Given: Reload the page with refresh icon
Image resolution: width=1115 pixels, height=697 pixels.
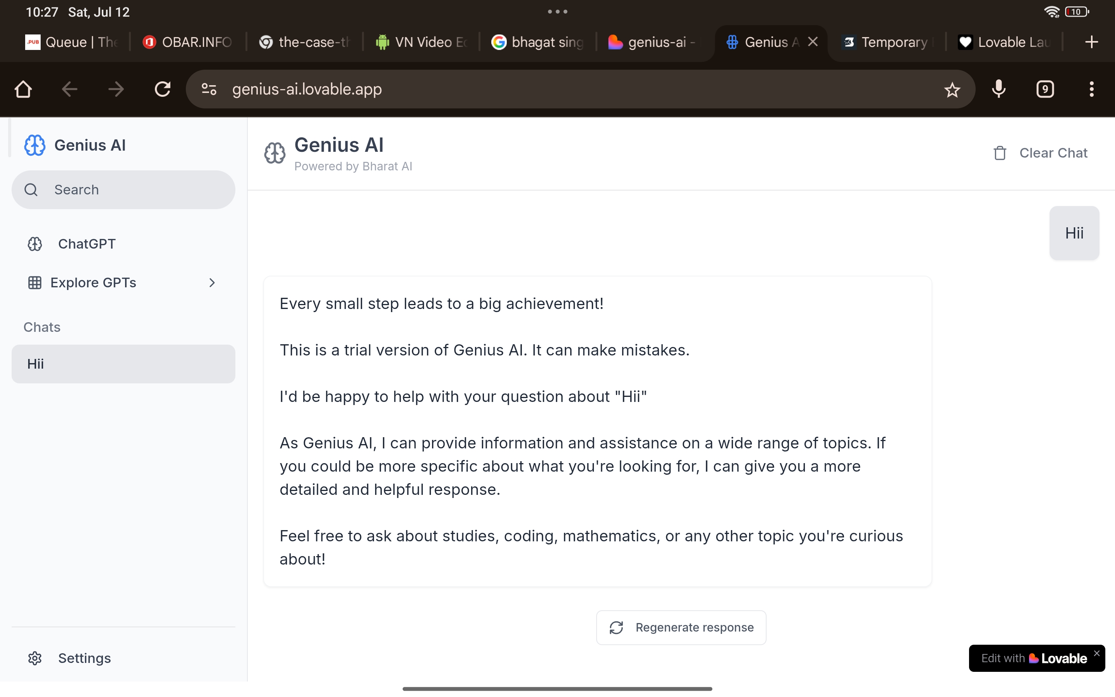Looking at the screenshot, I should point(162,89).
